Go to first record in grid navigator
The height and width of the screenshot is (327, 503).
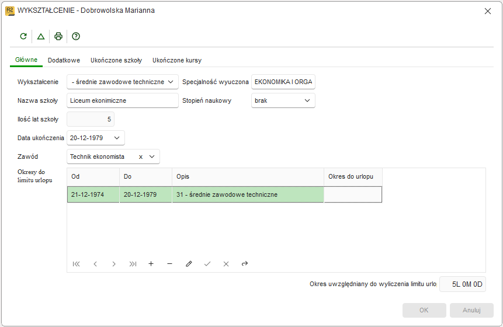tap(76, 264)
